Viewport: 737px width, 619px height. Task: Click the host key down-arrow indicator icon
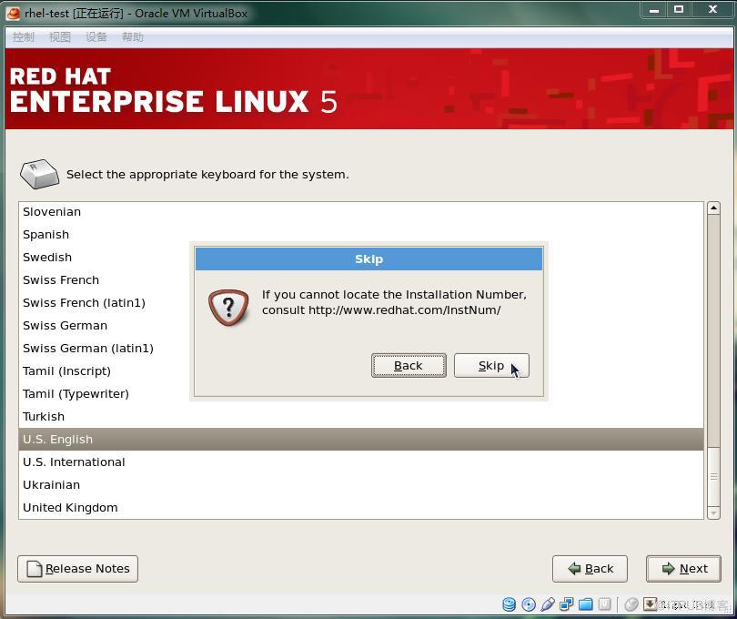pyautogui.click(x=650, y=604)
